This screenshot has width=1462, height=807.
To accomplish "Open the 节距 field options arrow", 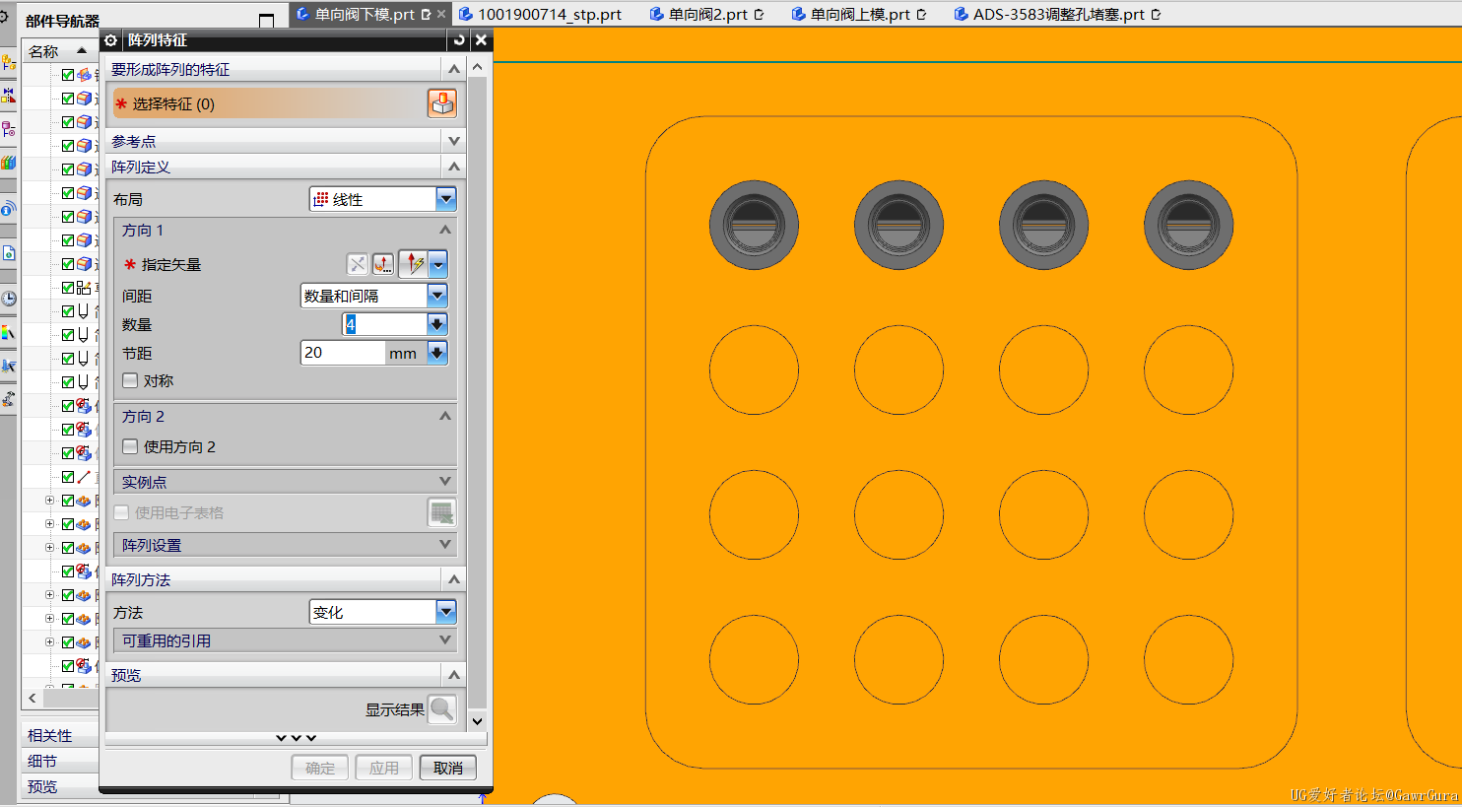I will [x=437, y=353].
